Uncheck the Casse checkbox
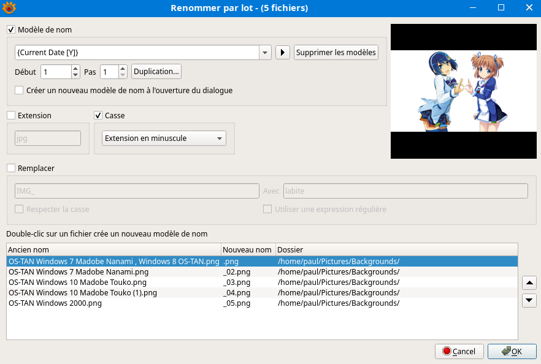The width and height of the screenshot is (541, 364). pos(98,115)
